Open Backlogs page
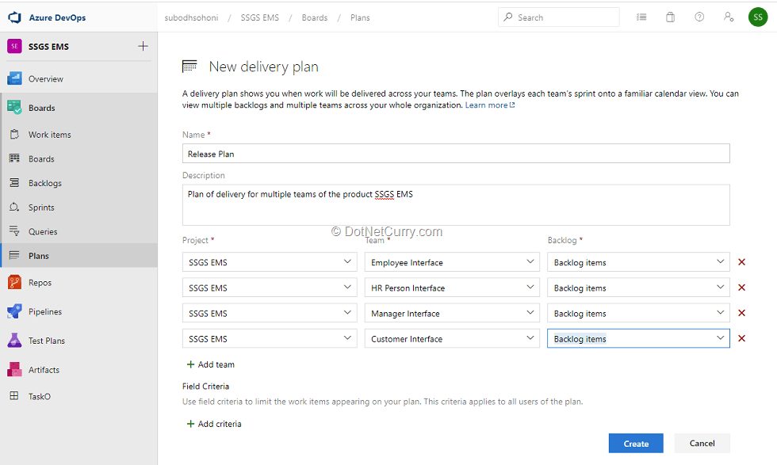 tap(45, 183)
